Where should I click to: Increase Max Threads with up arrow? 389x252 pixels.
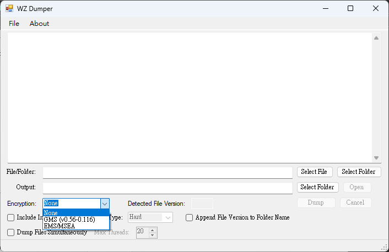tap(153, 231)
